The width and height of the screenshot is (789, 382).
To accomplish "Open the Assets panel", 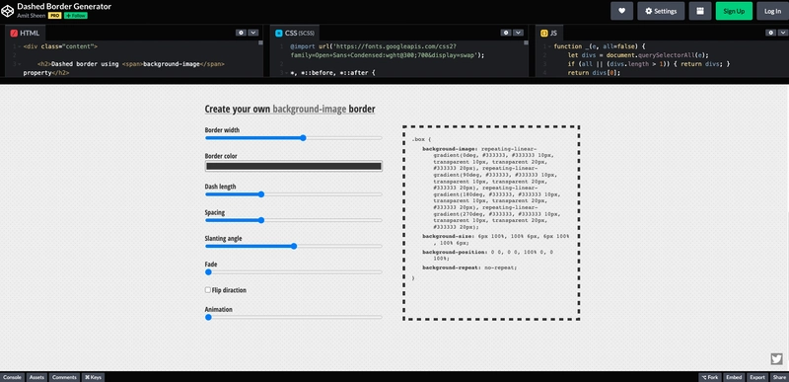I will point(36,377).
